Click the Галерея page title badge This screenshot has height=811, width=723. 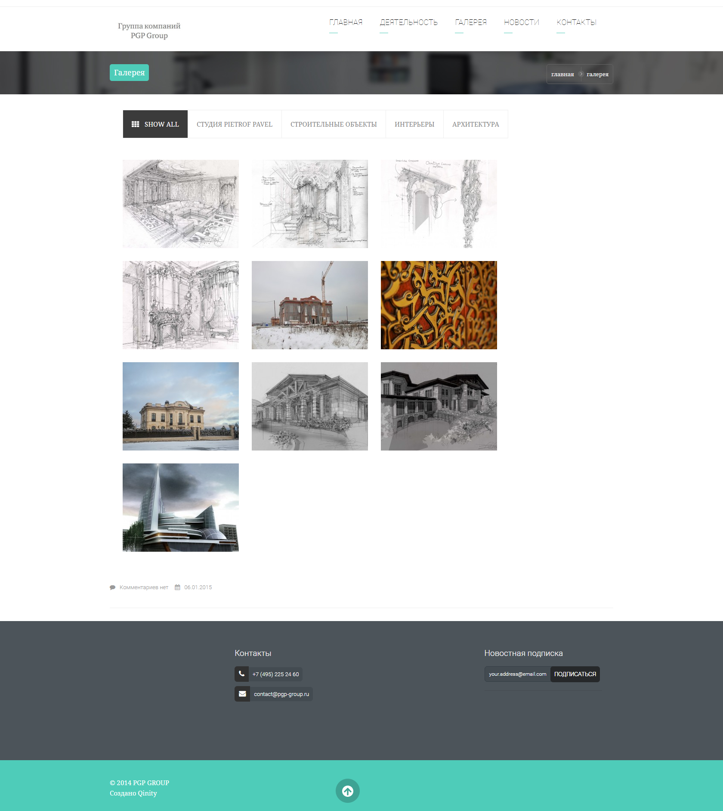click(129, 72)
